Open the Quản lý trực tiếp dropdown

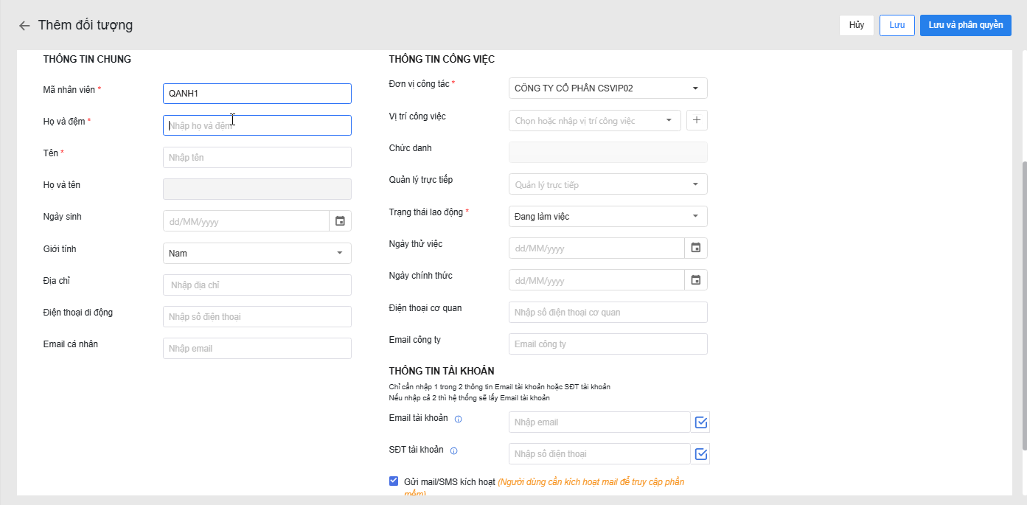point(608,184)
